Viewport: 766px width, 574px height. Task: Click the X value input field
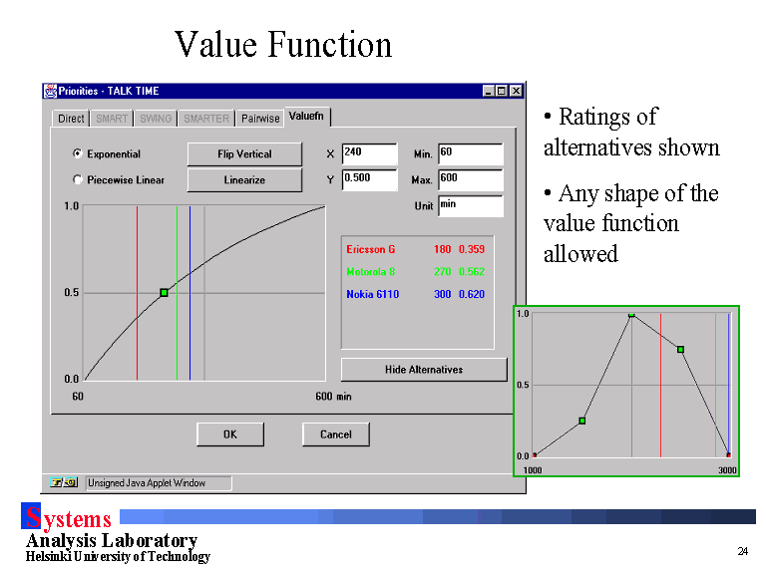click(368, 153)
